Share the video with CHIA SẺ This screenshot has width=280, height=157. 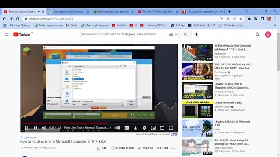click(x=146, y=148)
